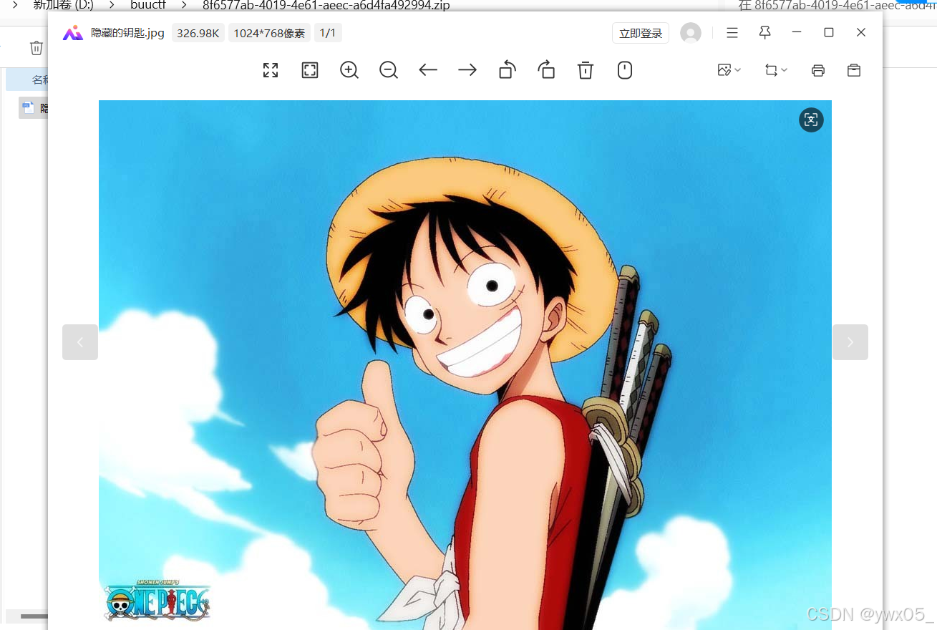937x630 pixels.
Task: Expand the chevron before buuctf in breadcrumb
Action: point(112,5)
